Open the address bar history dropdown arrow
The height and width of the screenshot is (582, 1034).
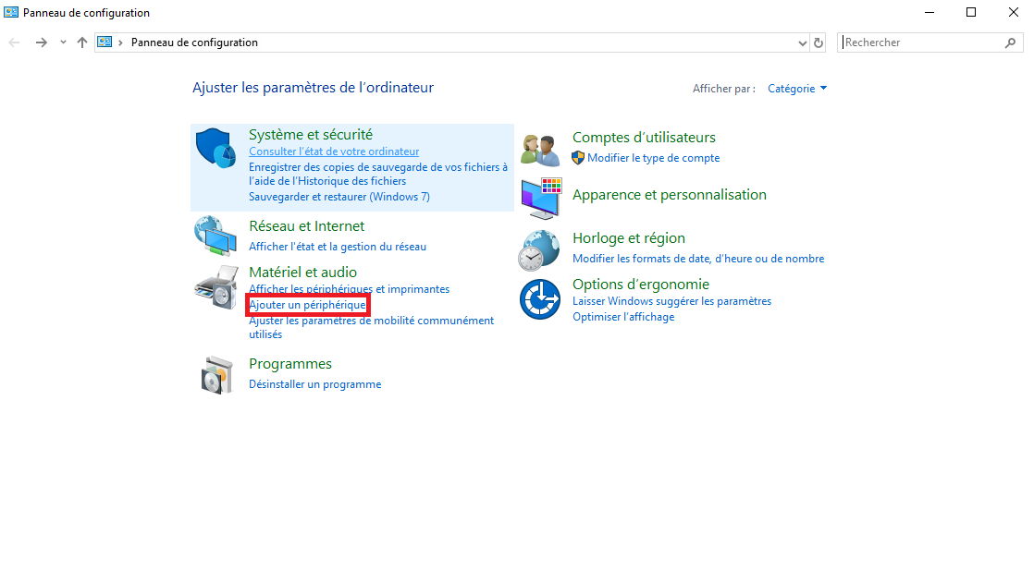[x=802, y=42]
